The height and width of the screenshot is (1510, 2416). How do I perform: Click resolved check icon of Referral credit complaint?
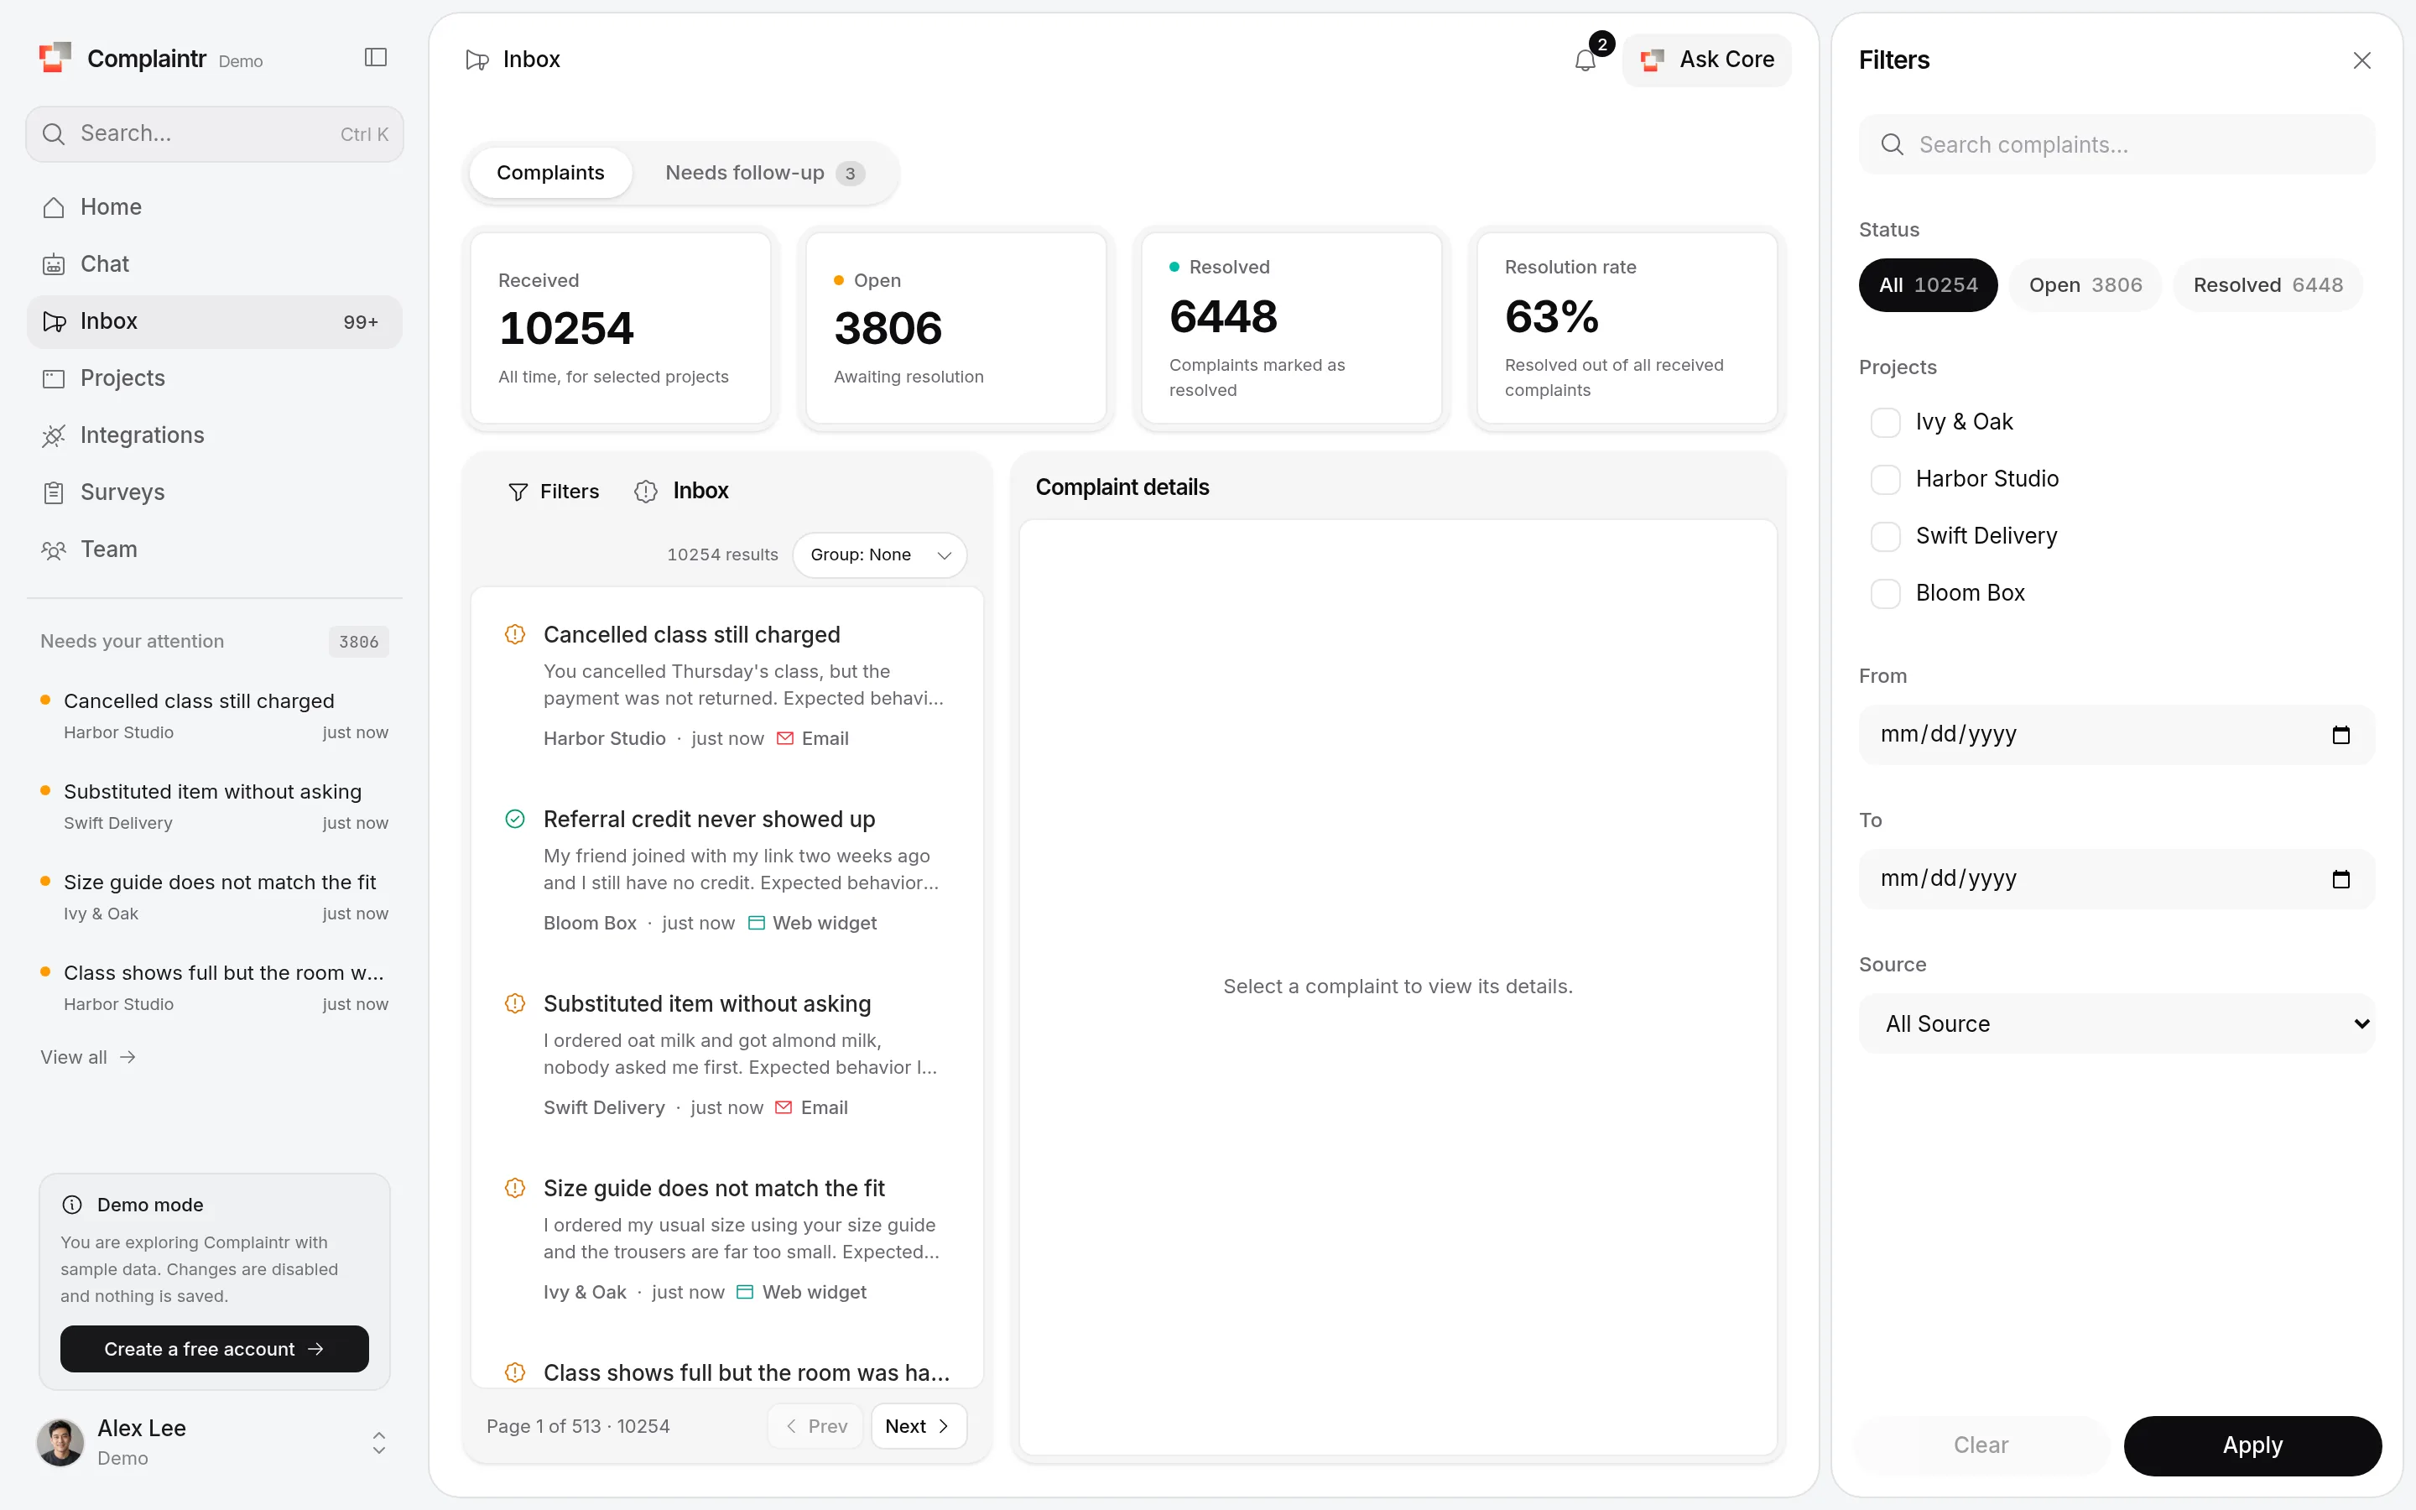tap(515, 819)
